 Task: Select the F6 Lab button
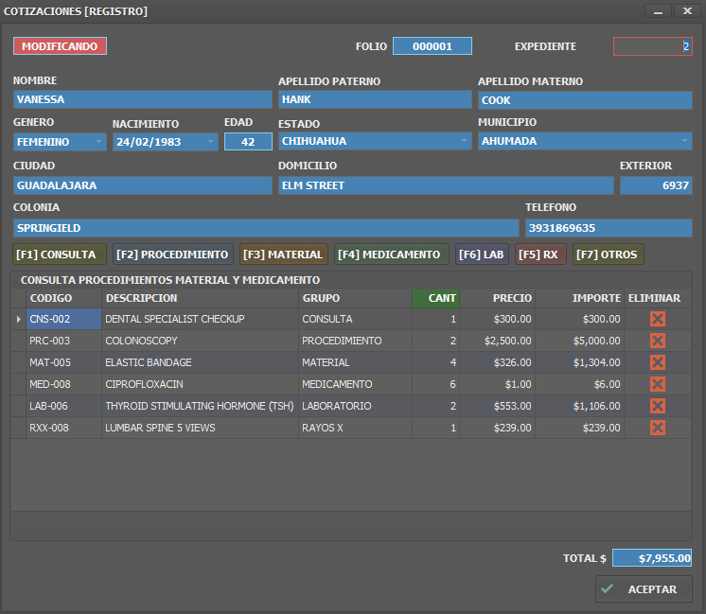pyautogui.click(x=482, y=254)
